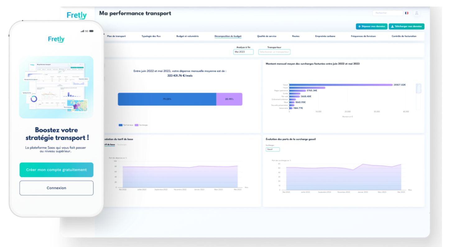Toggle the Tarif de base legend item
Viewport: 454px width, 247px height.
(x=126, y=125)
